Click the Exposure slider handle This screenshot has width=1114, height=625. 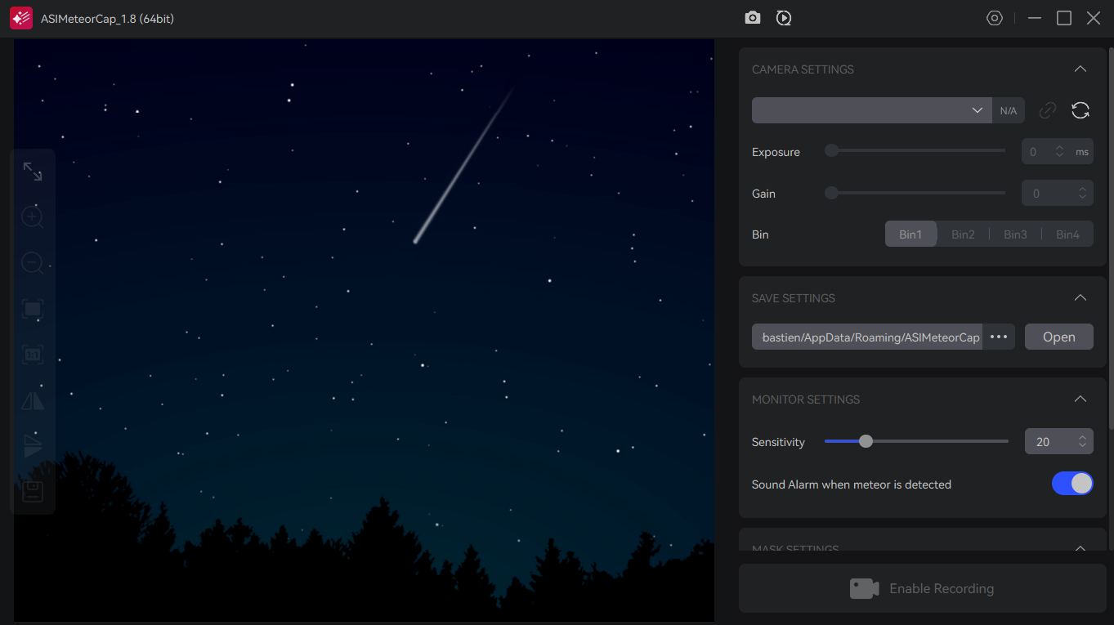[831, 150]
